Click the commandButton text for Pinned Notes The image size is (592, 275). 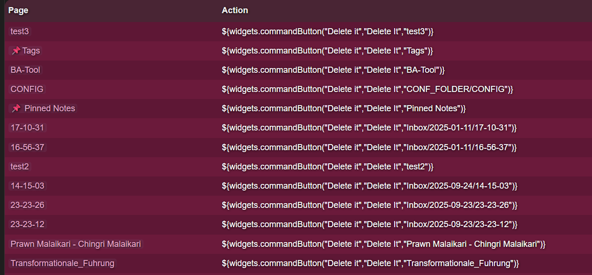344,108
